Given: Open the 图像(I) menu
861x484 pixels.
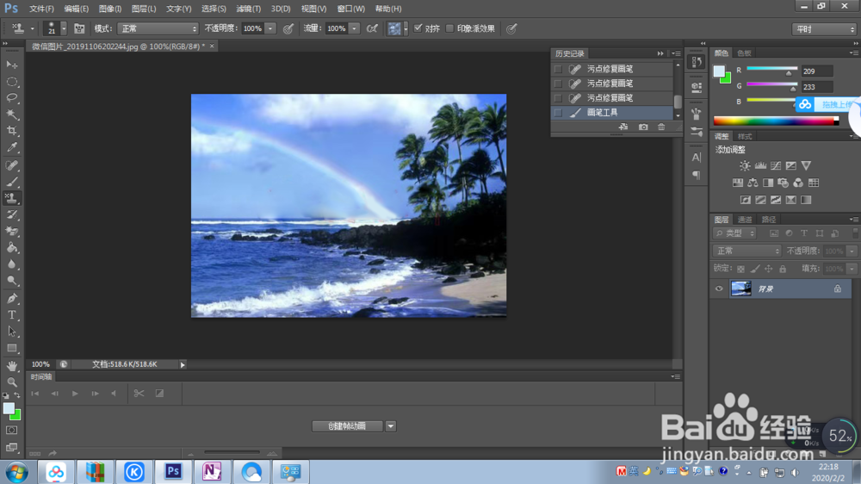Looking at the screenshot, I should pyautogui.click(x=110, y=9).
